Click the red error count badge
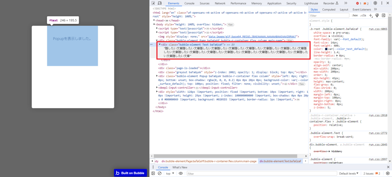Screen dimensions: 392x177 pos(359,3)
